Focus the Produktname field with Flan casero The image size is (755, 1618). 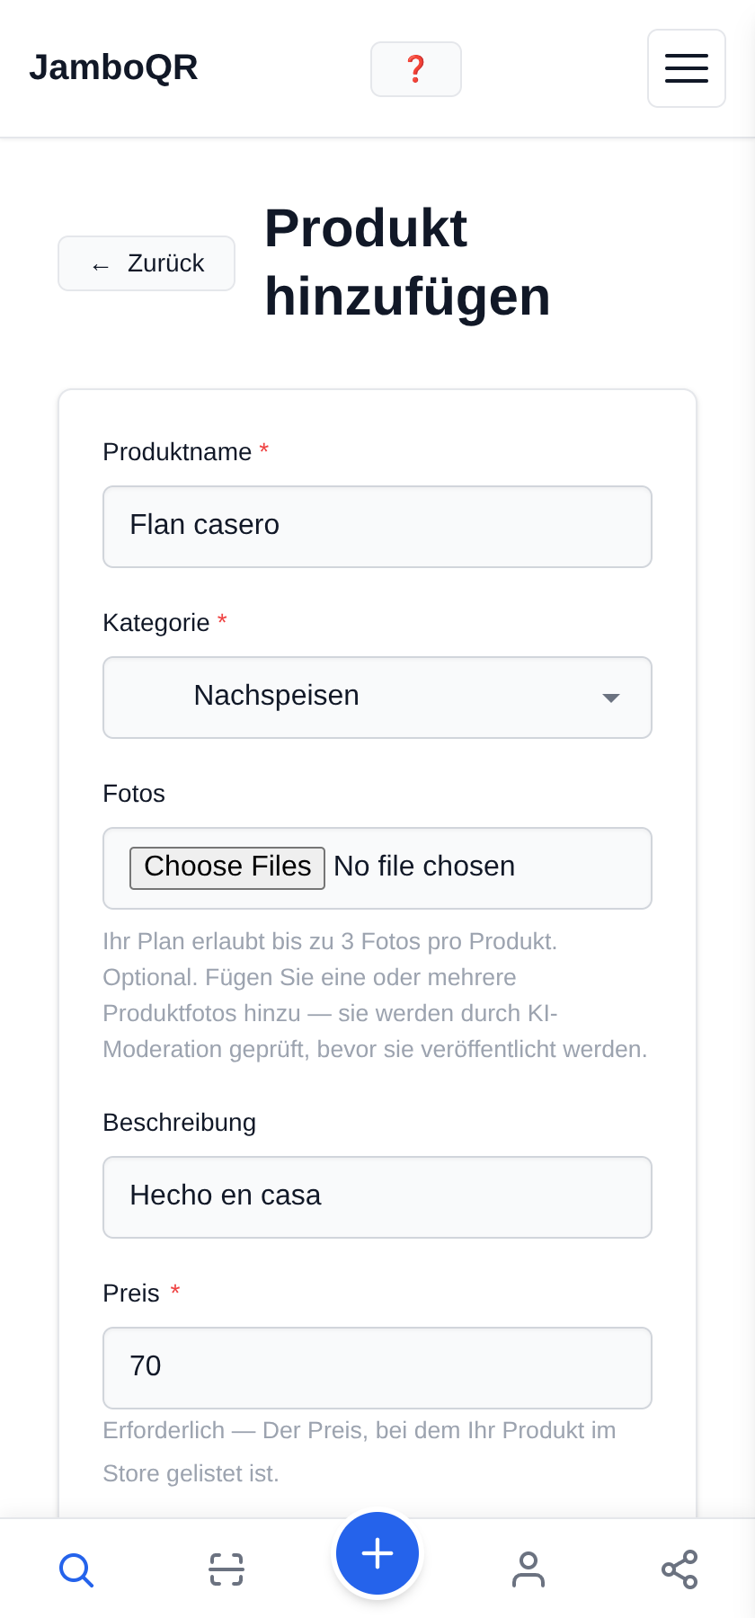(x=377, y=527)
